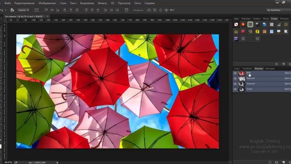Open Move tool preset picker arrow
Viewport: 291px width, 164px height.
(6, 10)
